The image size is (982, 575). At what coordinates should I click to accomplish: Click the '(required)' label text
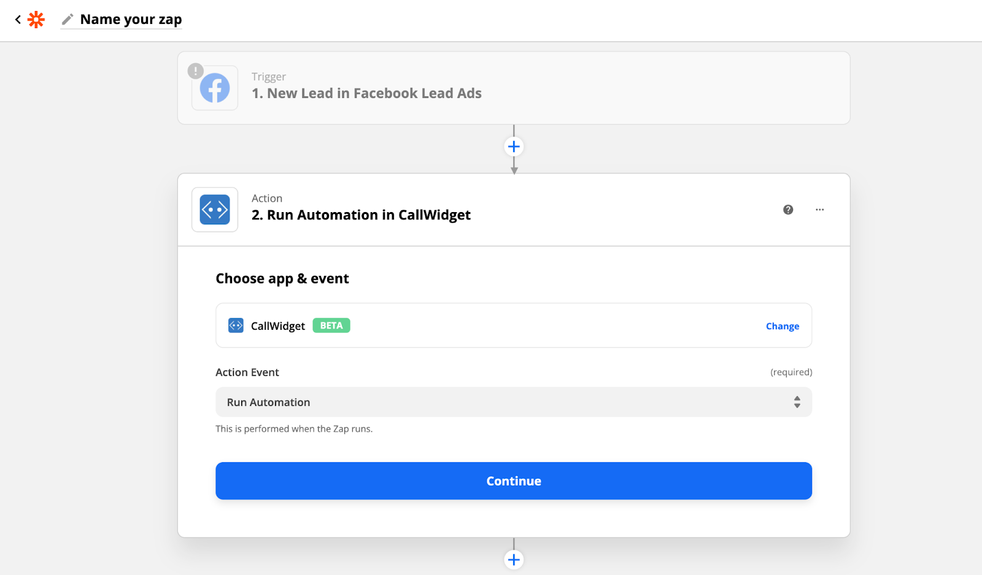[x=791, y=372]
